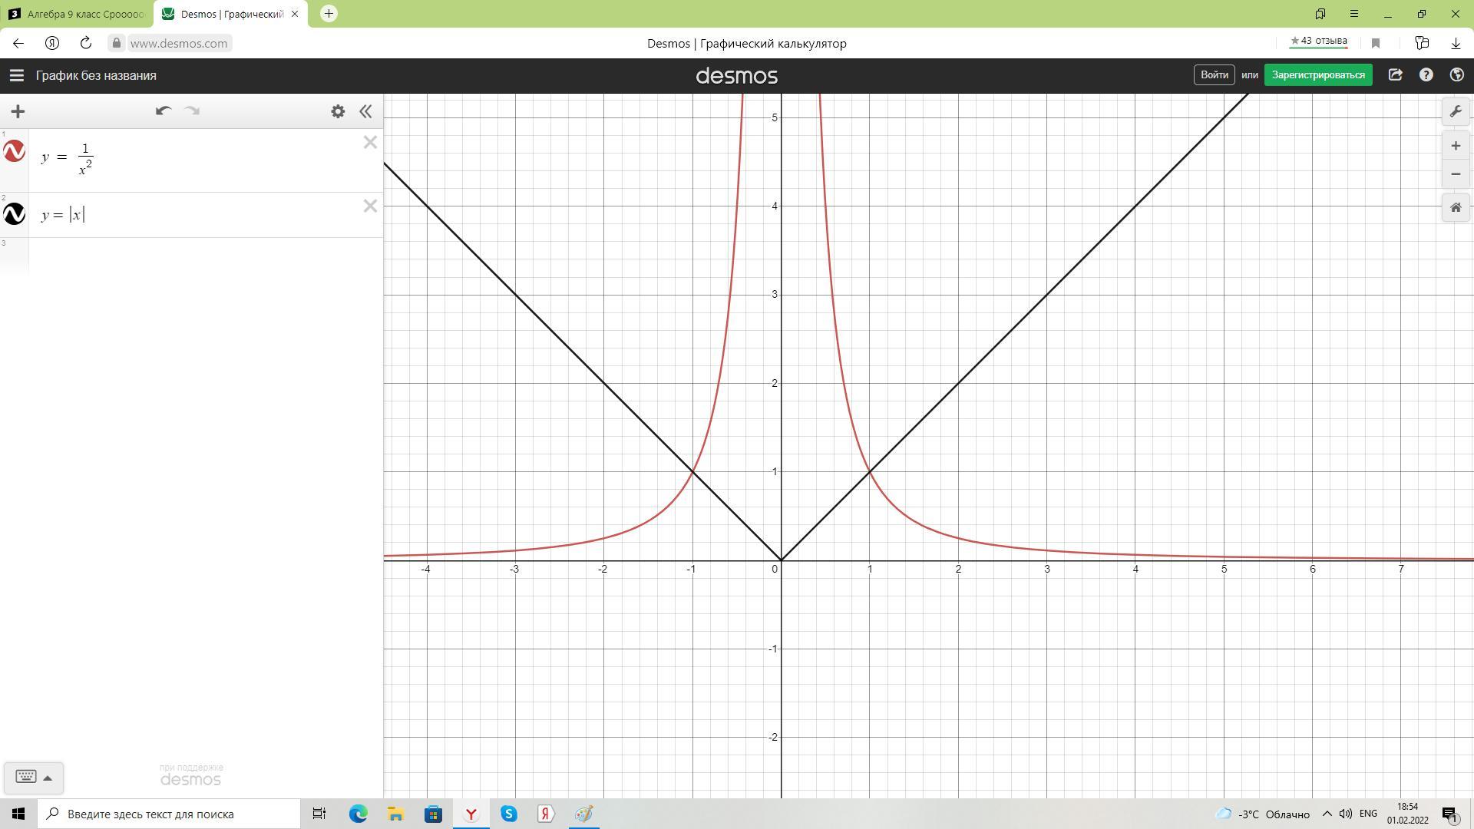The width and height of the screenshot is (1474, 829).
Task: Delete the y=|x| expression
Action: (370, 206)
